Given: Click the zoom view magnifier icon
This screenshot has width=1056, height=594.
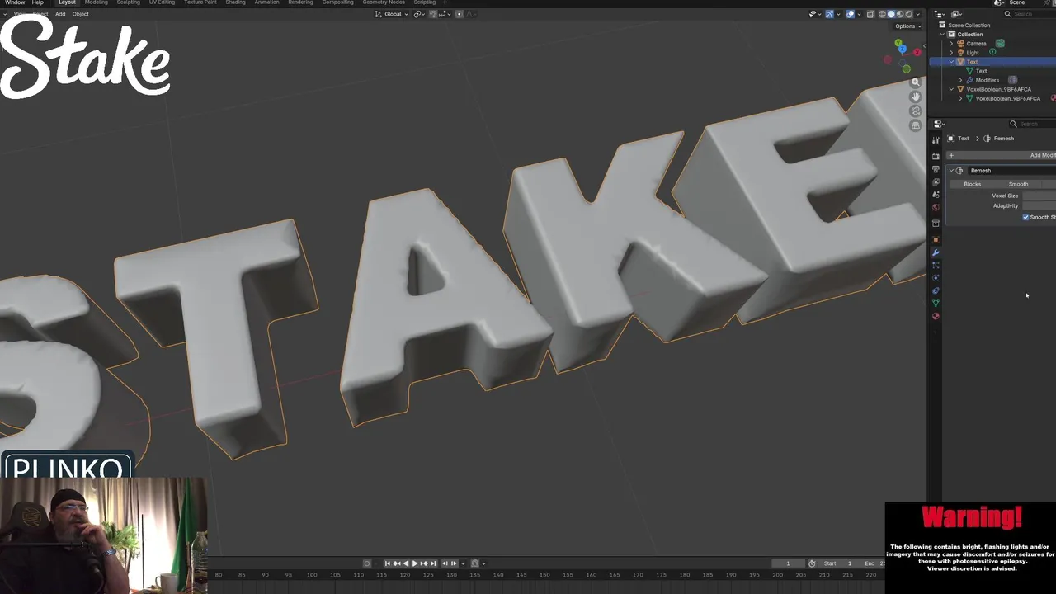Looking at the screenshot, I should coord(915,82).
